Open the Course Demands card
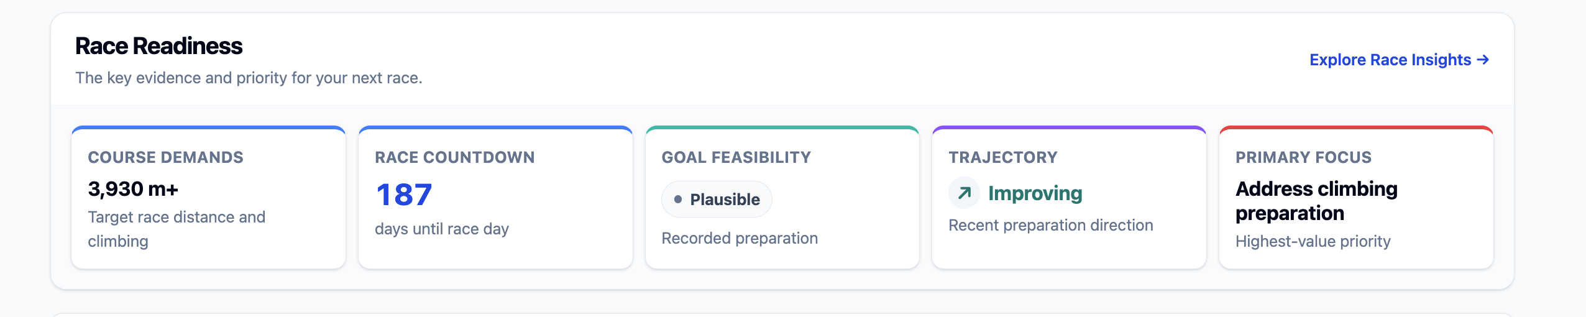The image size is (1586, 317). pyautogui.click(x=209, y=198)
